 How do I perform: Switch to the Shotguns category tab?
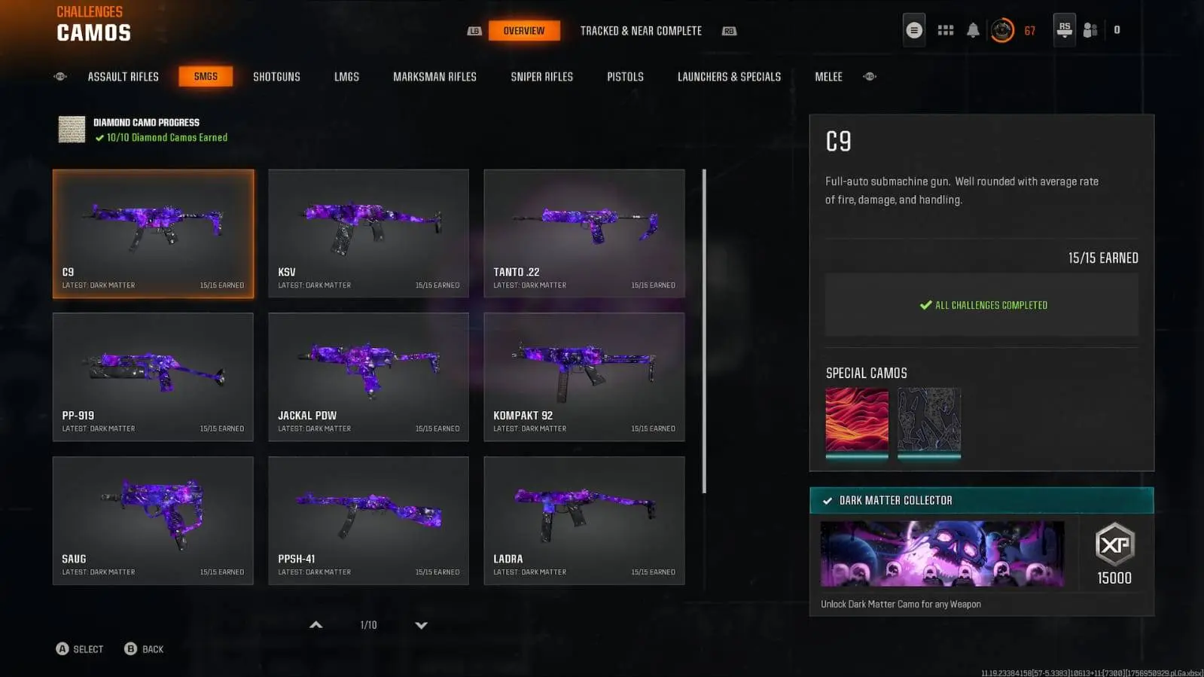click(276, 77)
